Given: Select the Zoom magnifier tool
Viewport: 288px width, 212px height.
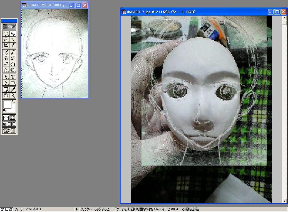Looking at the screenshot, I should coord(13,95).
